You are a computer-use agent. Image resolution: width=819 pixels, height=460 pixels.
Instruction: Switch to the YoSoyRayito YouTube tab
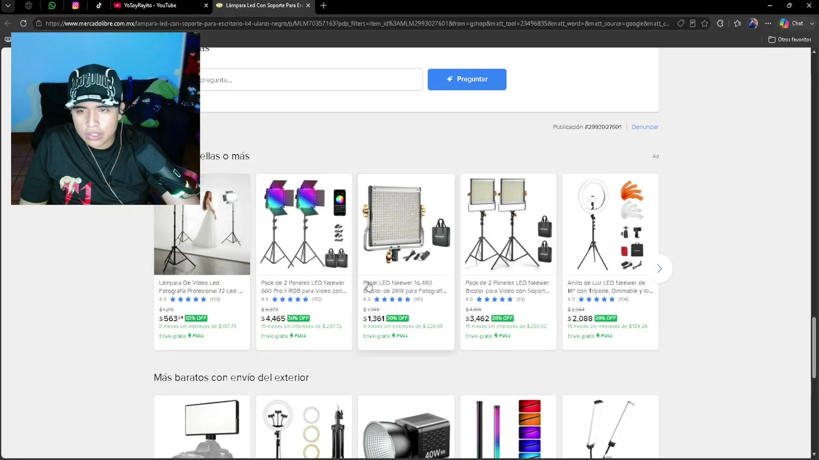tap(160, 6)
